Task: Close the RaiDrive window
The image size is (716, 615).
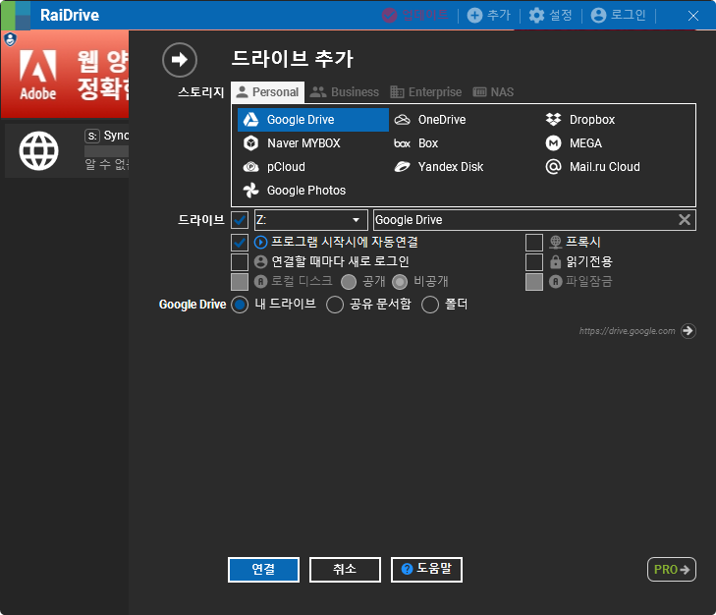Action: pyautogui.click(x=693, y=16)
